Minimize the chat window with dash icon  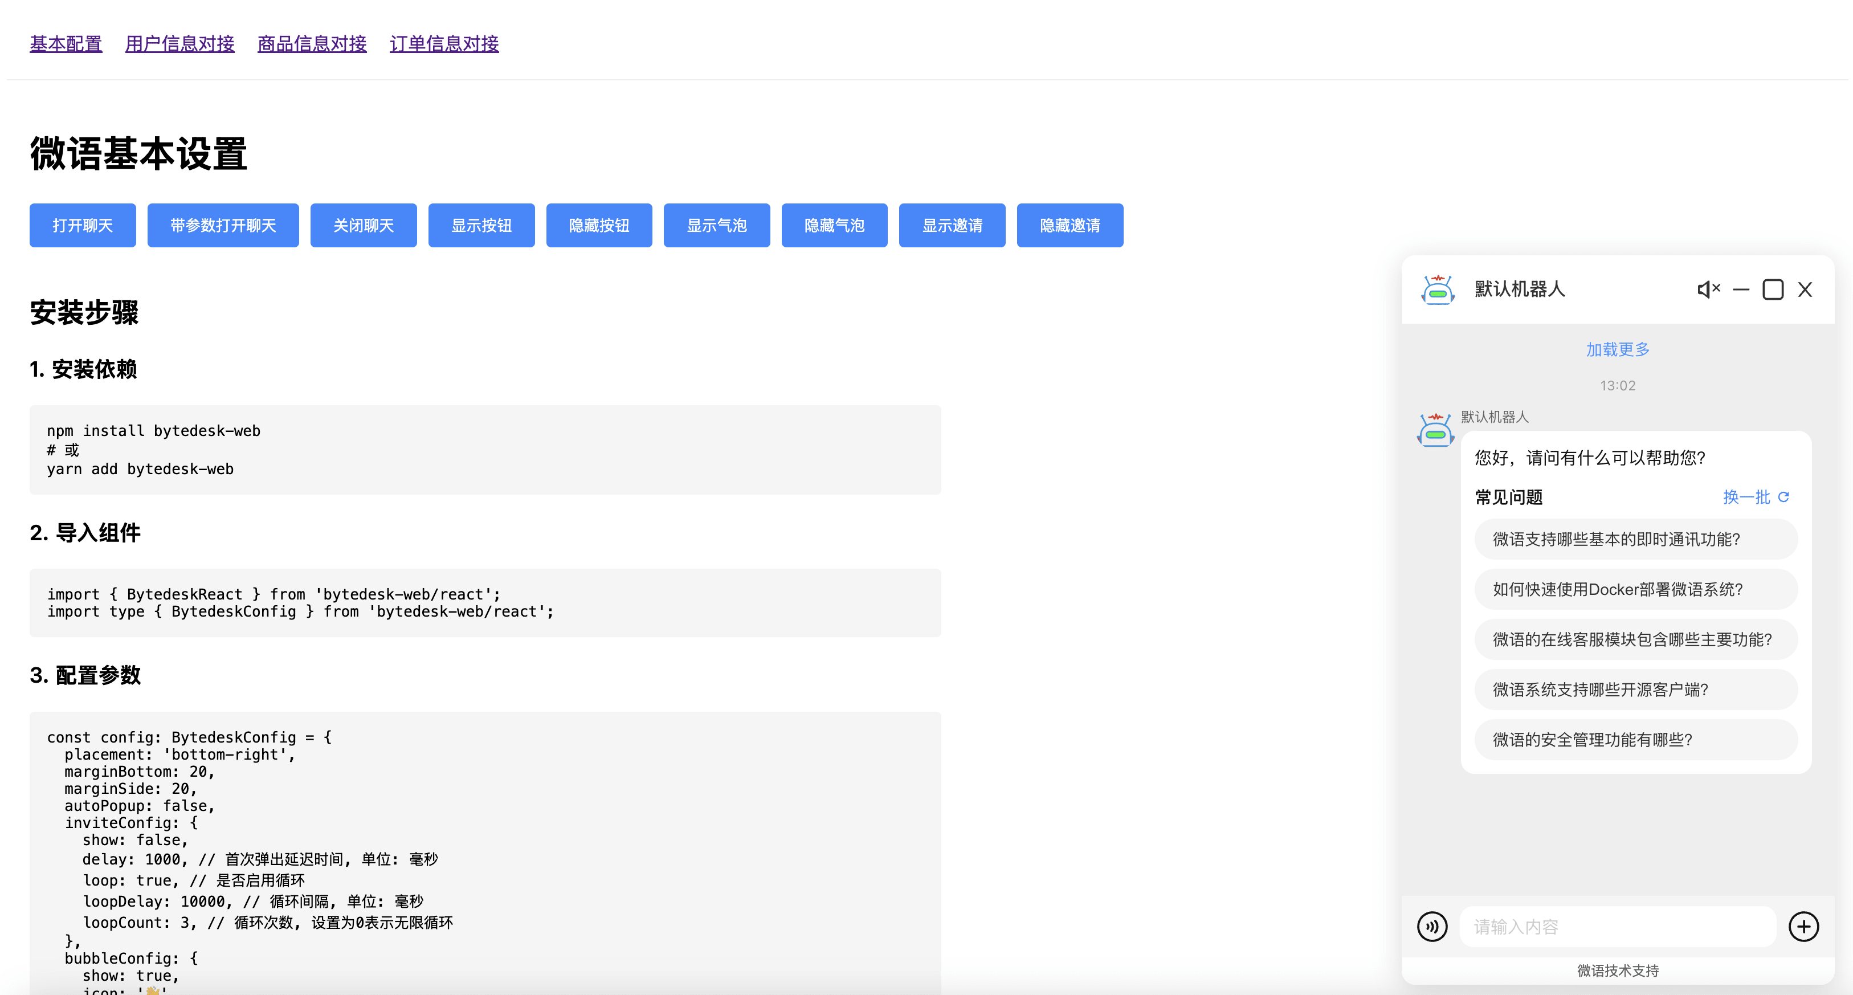pyautogui.click(x=1741, y=289)
